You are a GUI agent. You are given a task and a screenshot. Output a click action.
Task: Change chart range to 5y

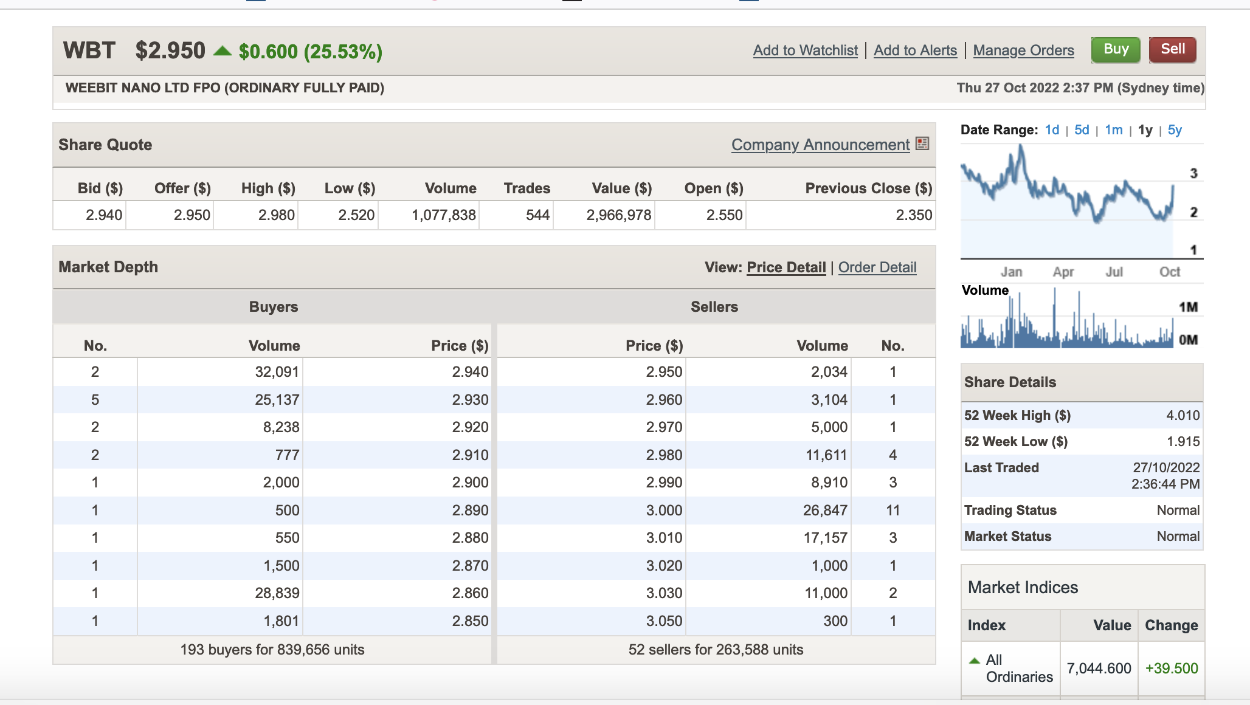1174,130
